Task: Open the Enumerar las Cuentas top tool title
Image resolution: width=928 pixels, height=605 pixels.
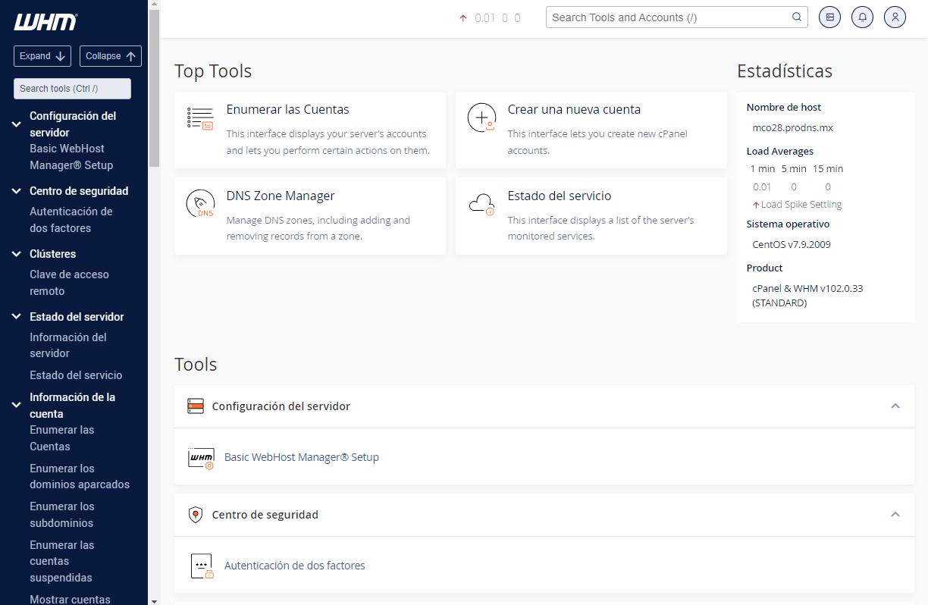Action: tap(287, 110)
